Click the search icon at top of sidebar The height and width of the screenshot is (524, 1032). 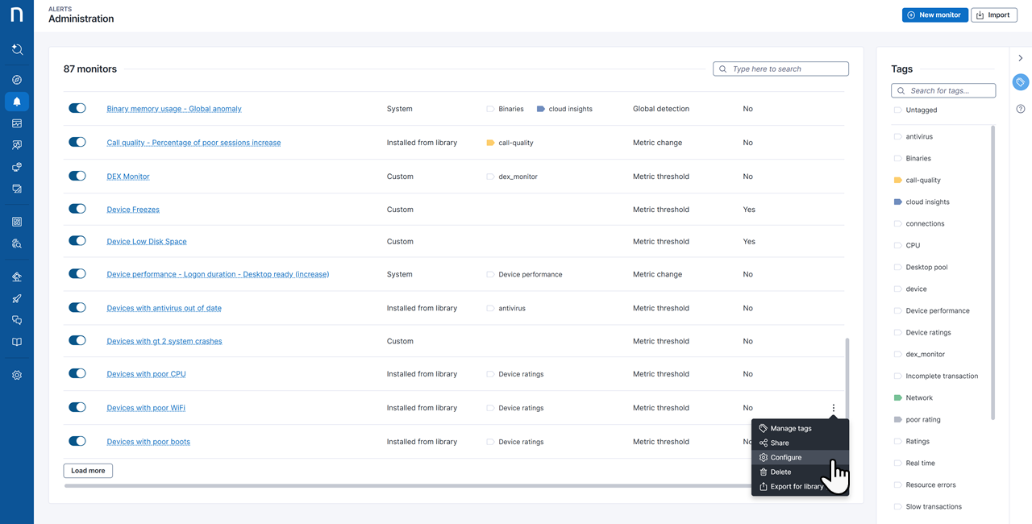[x=17, y=49]
